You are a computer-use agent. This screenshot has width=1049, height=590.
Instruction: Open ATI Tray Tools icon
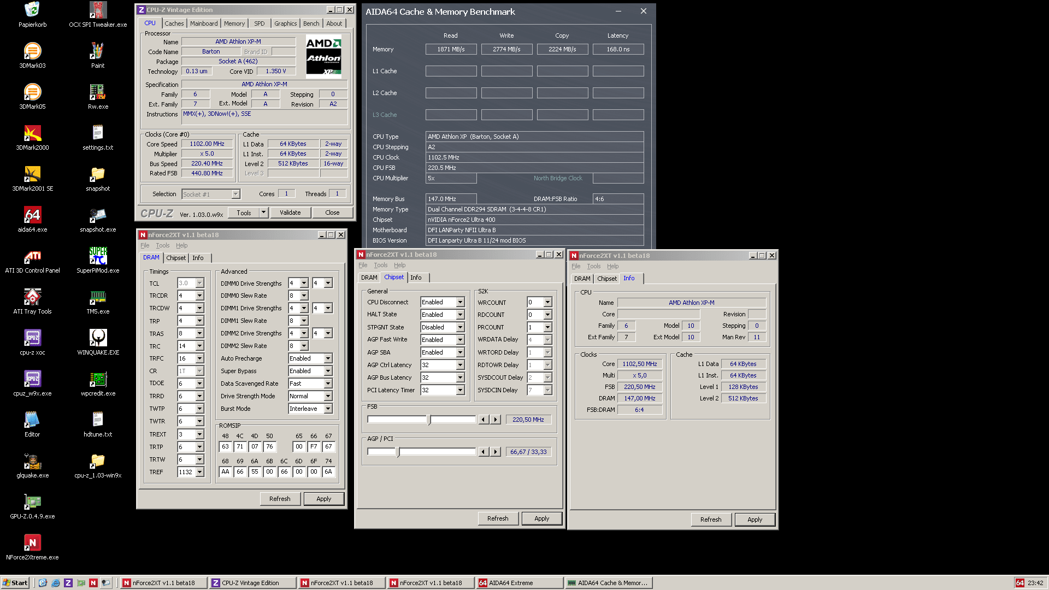[x=32, y=302]
